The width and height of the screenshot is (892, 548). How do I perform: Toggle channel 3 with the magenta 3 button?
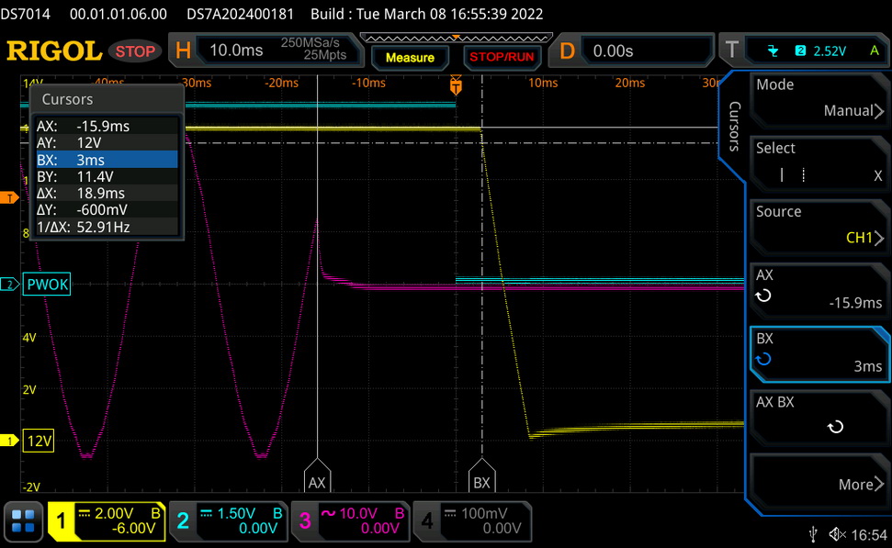(x=305, y=520)
